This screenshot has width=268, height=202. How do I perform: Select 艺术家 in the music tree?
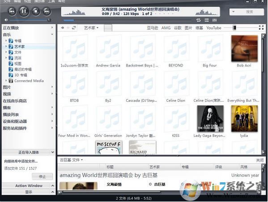20,47
